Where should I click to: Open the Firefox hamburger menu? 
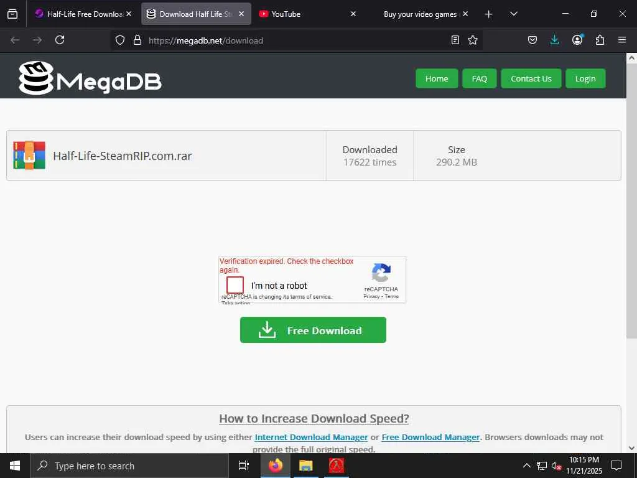[622, 40]
